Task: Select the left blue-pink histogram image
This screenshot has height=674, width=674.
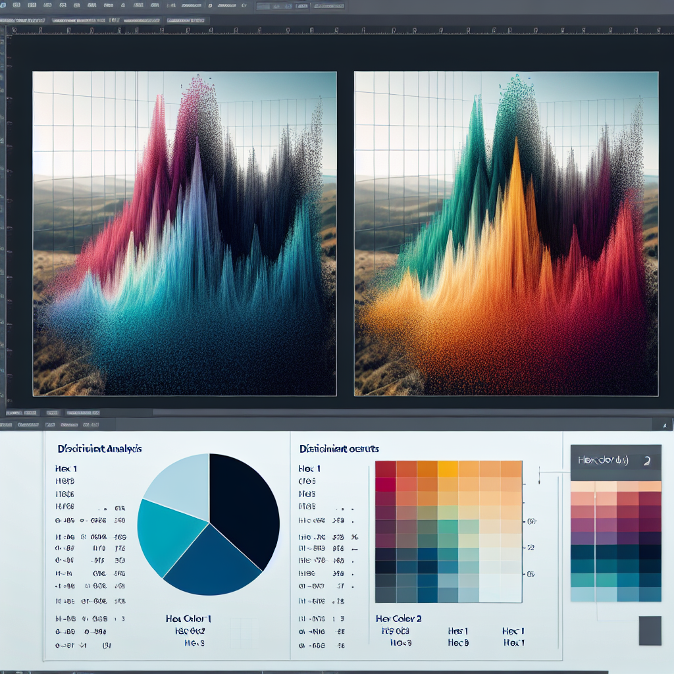Action: (184, 234)
